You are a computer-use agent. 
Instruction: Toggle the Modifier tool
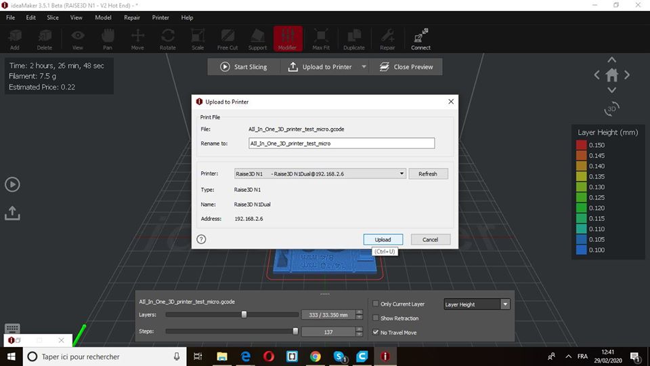point(288,39)
